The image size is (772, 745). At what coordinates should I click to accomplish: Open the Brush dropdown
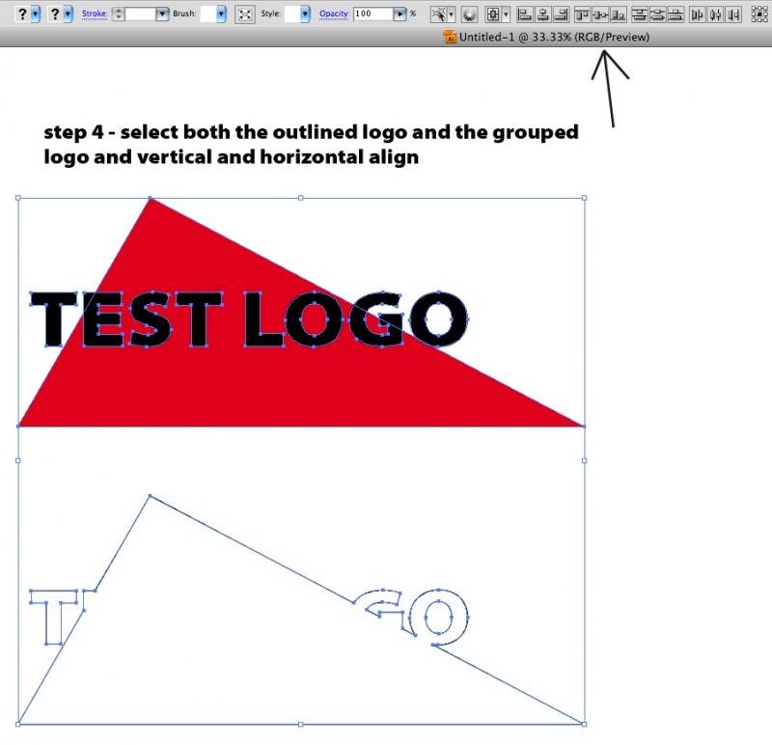221,14
